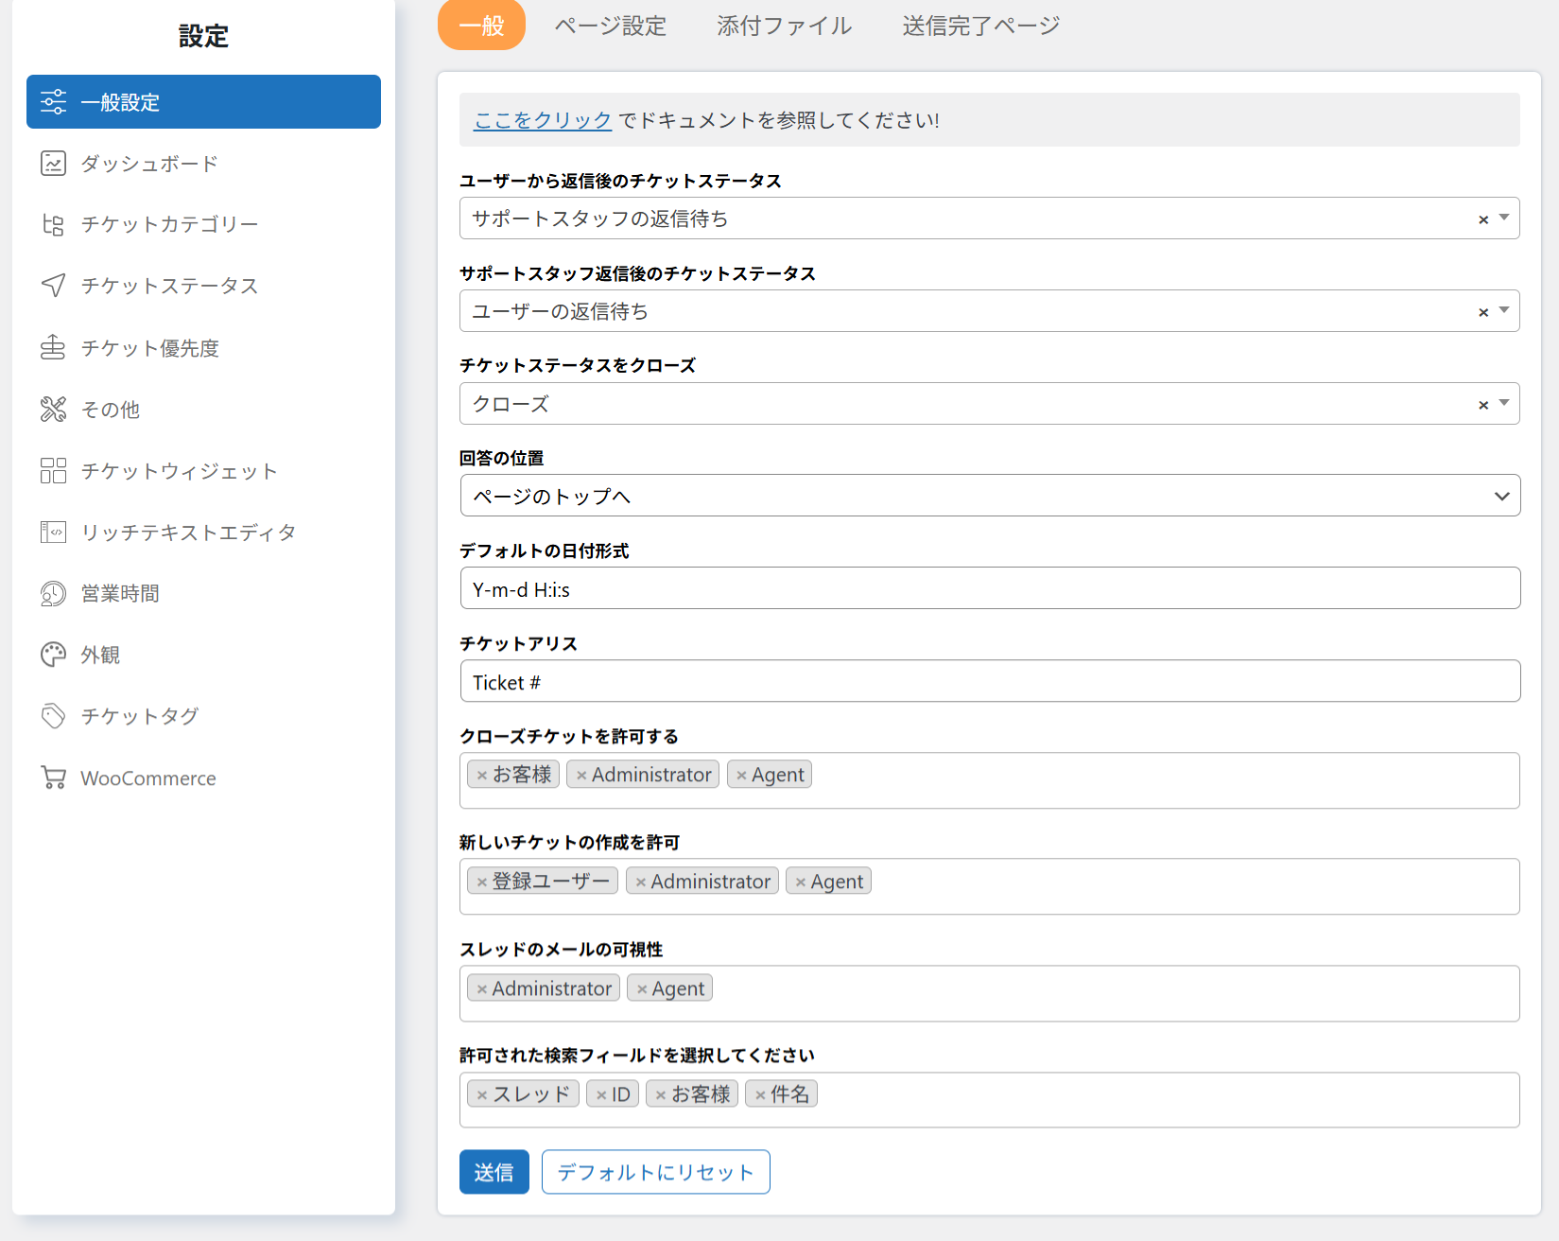Click the WooCommerce cart icon

53,778
